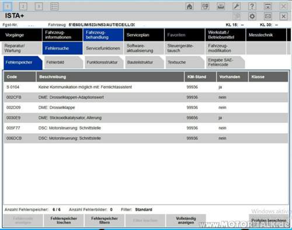
Task: Switch to the Fehlerspeicher tab
Action: click(23, 62)
